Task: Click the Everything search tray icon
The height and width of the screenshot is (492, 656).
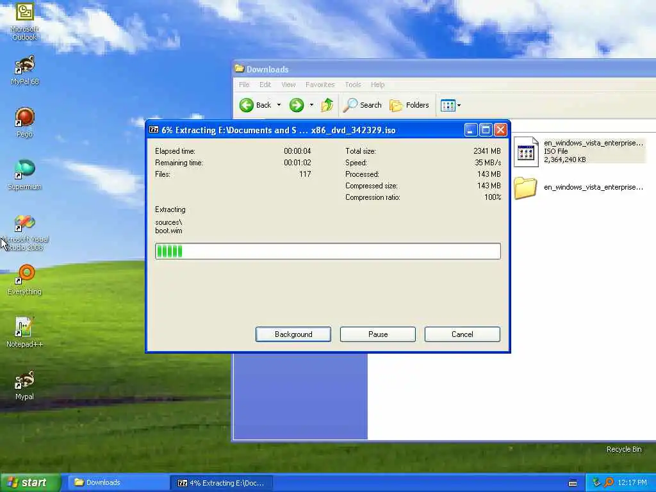Action: pos(609,482)
